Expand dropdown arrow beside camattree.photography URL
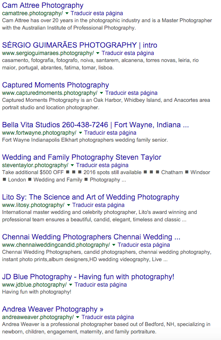Screen dimensions: 221x340 [x=67, y=14]
